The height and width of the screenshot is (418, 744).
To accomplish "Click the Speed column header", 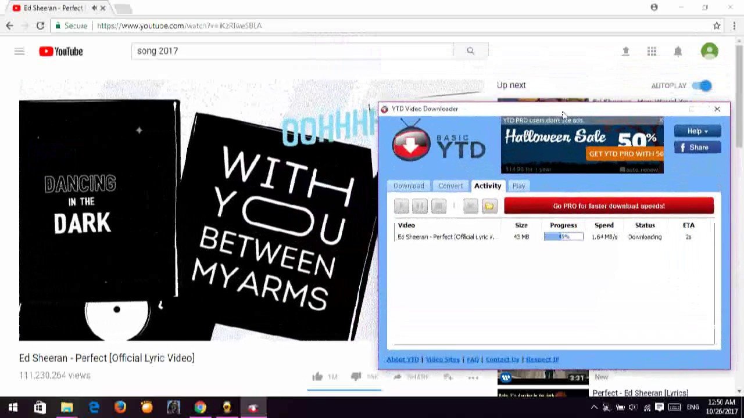I will point(604,225).
